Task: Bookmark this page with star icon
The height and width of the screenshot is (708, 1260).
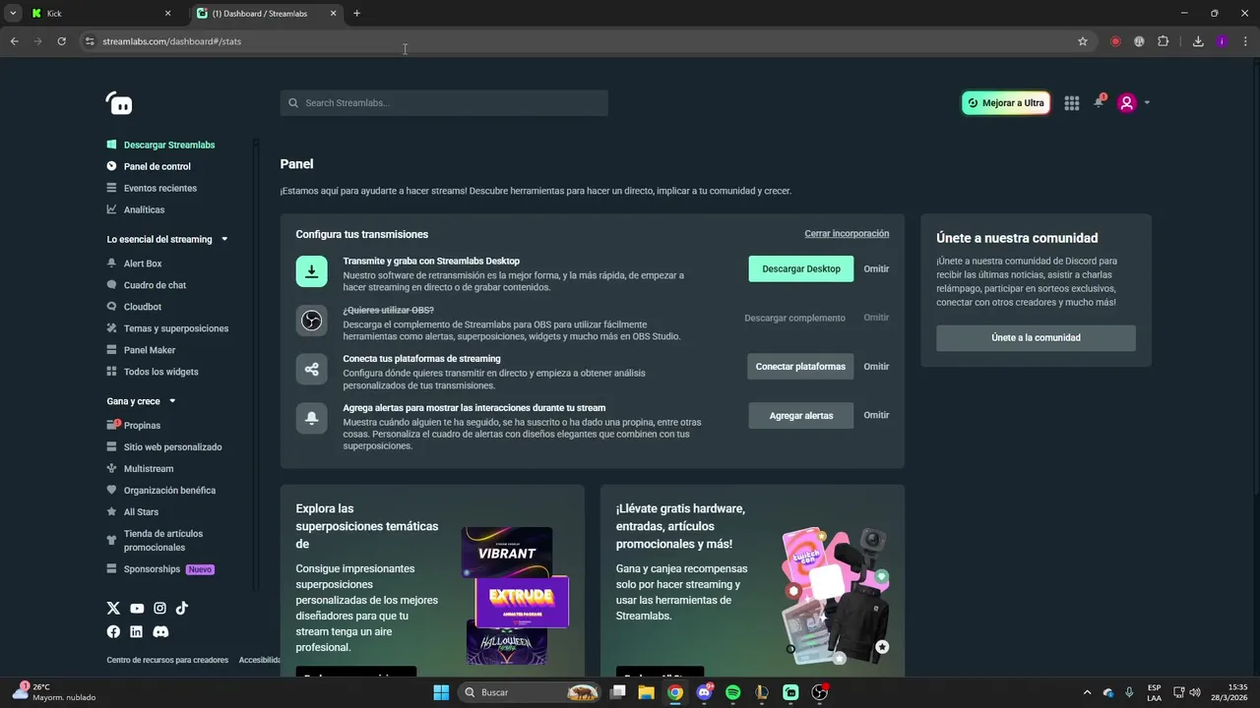Action: (1083, 41)
